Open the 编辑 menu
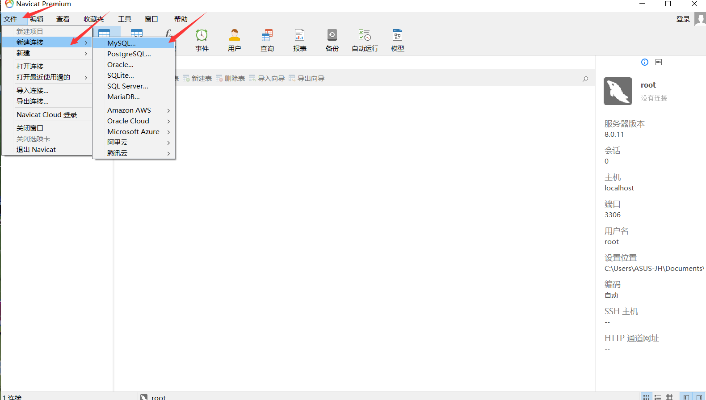Screen dimensions: 706x400 tap(37, 19)
